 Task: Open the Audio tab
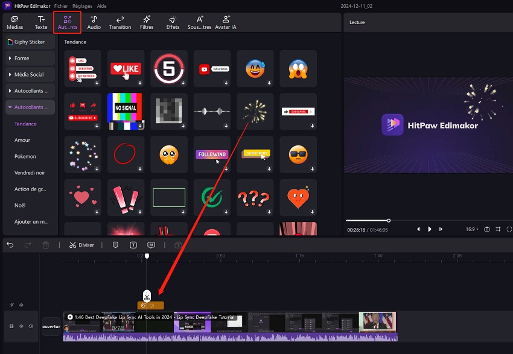(94, 22)
